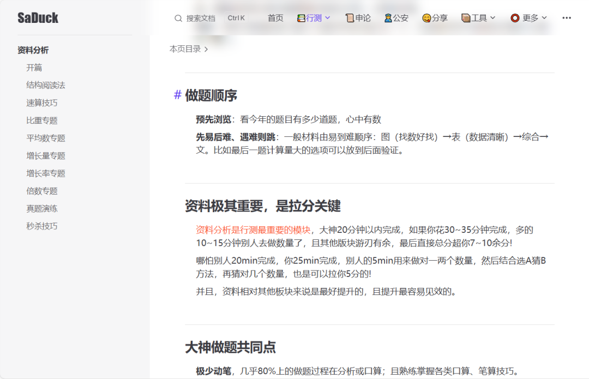Click the bold 极少动笔 text

213,371
